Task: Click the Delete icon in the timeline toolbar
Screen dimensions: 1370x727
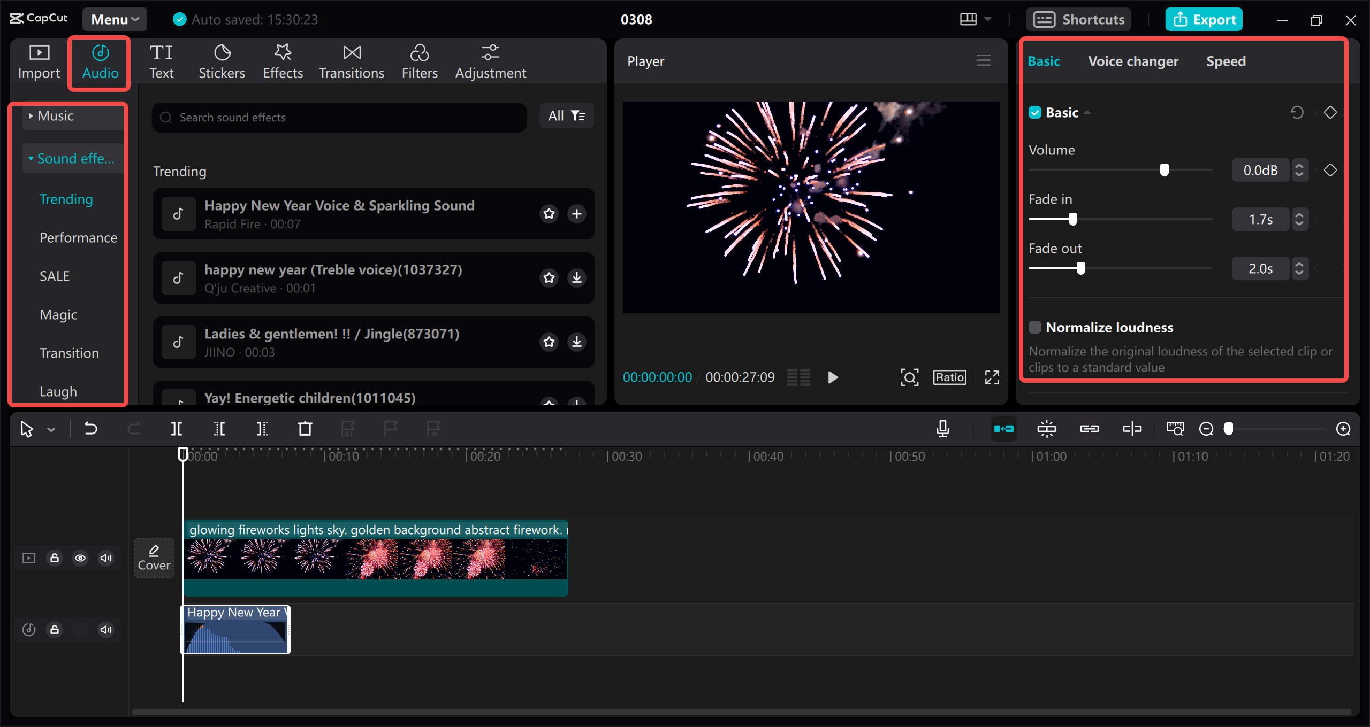Action: coord(304,428)
